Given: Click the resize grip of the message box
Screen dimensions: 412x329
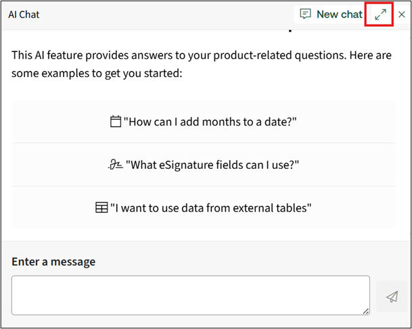Looking at the screenshot, I should (365, 311).
